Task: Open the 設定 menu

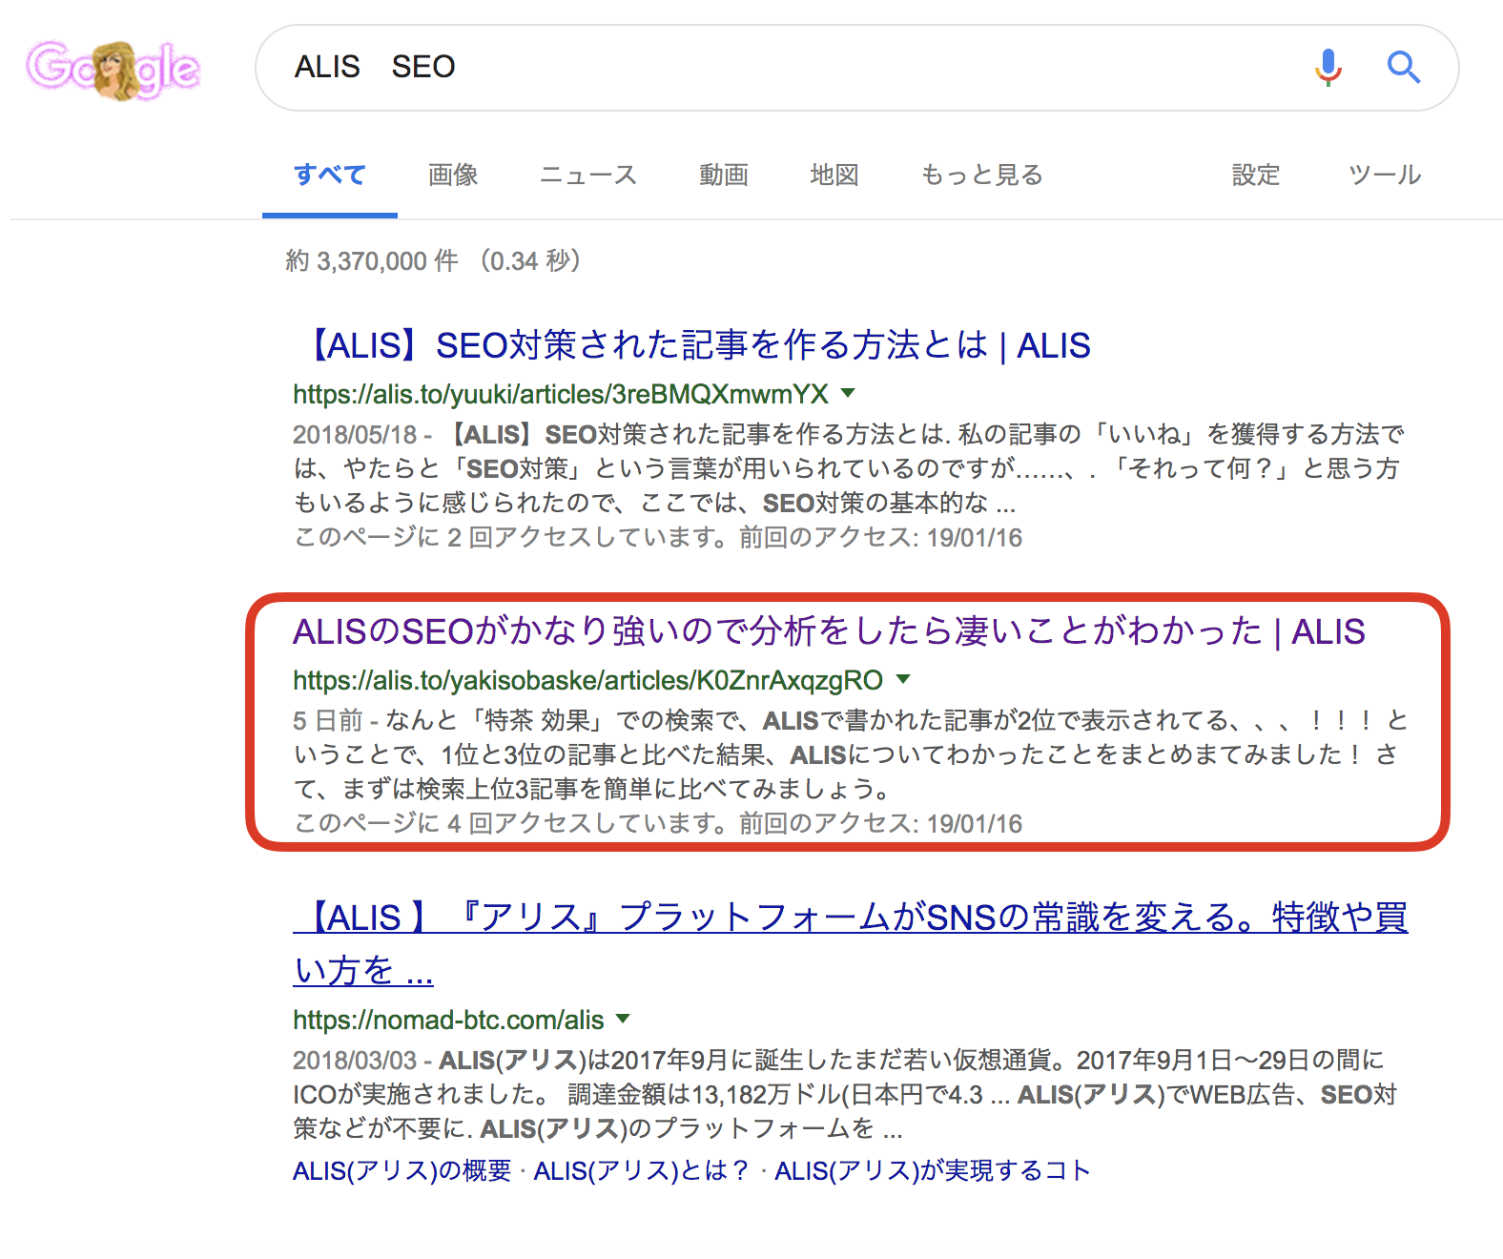Action: [x=1255, y=175]
